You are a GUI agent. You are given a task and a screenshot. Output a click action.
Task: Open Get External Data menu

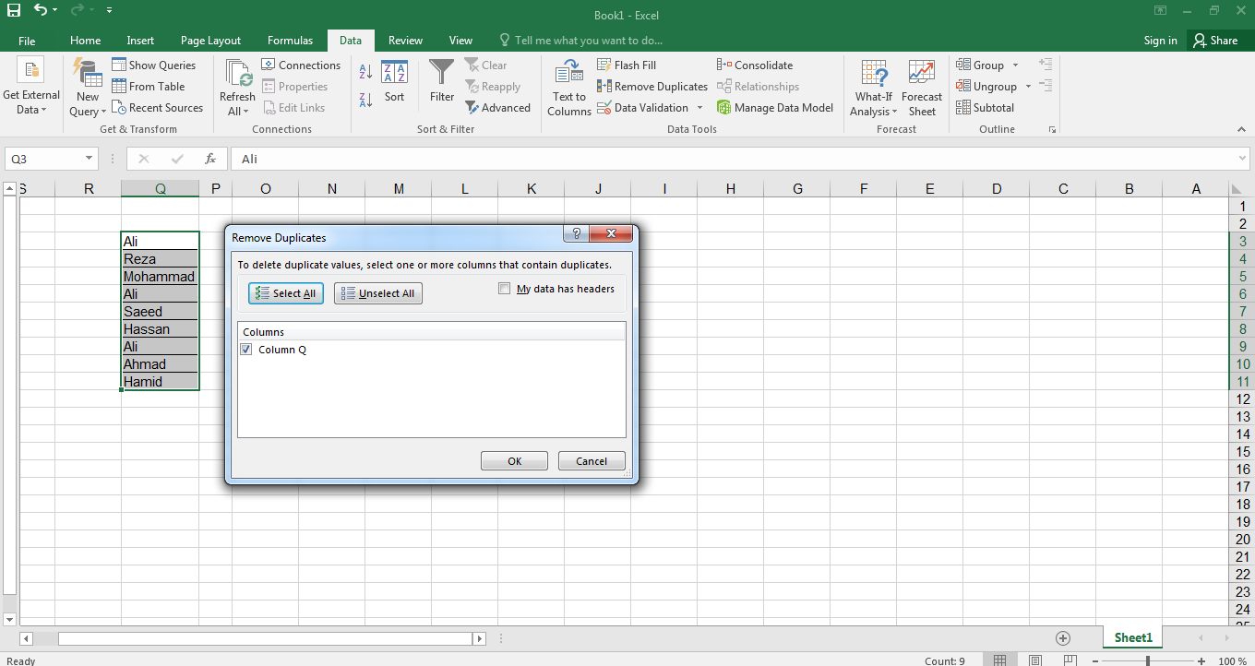coord(30,88)
